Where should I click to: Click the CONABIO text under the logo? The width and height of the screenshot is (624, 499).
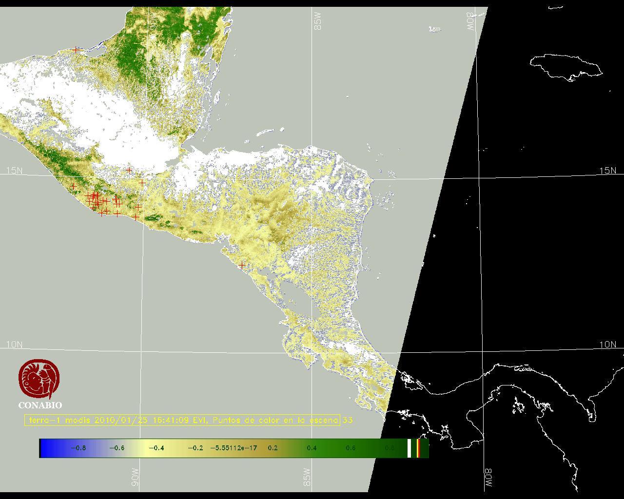coord(40,405)
